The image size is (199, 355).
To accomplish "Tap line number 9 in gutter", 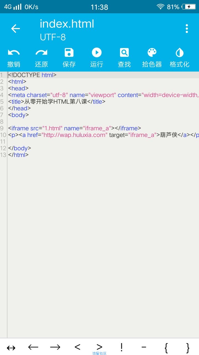I will tap(2, 128).
